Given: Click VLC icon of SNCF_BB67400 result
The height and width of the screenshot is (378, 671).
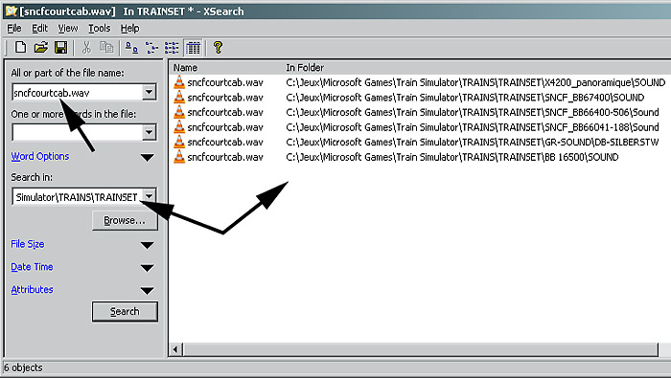Looking at the screenshot, I should (x=179, y=97).
